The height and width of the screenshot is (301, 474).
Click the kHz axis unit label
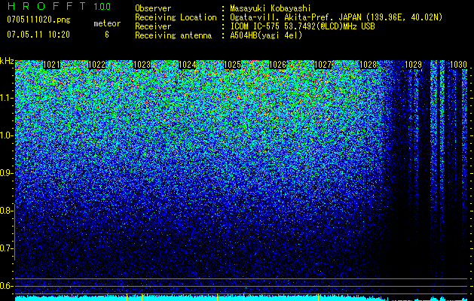[x=7, y=61]
